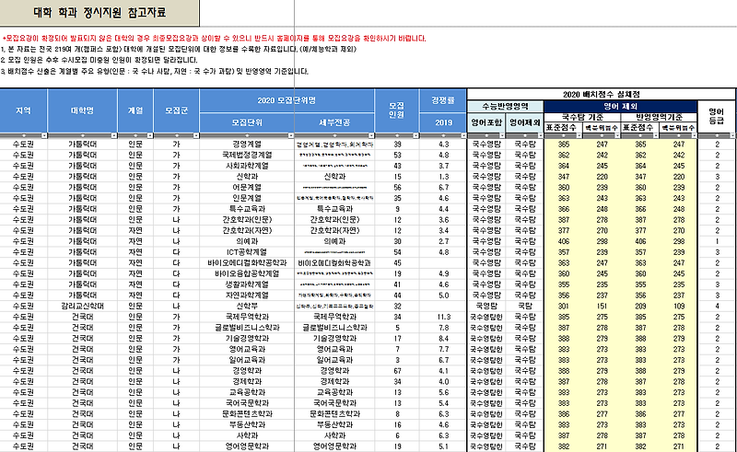This screenshot has width=737, height=452.
Task: Select the 세부전공 header cell
Action: coord(334,122)
